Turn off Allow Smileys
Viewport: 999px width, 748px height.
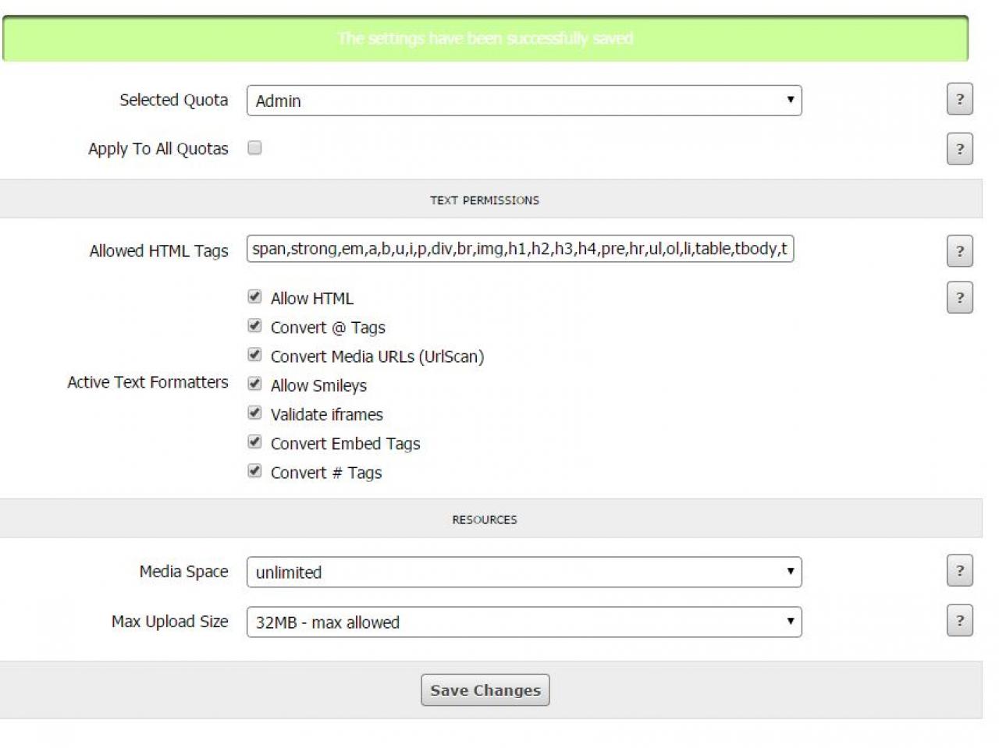coord(254,384)
